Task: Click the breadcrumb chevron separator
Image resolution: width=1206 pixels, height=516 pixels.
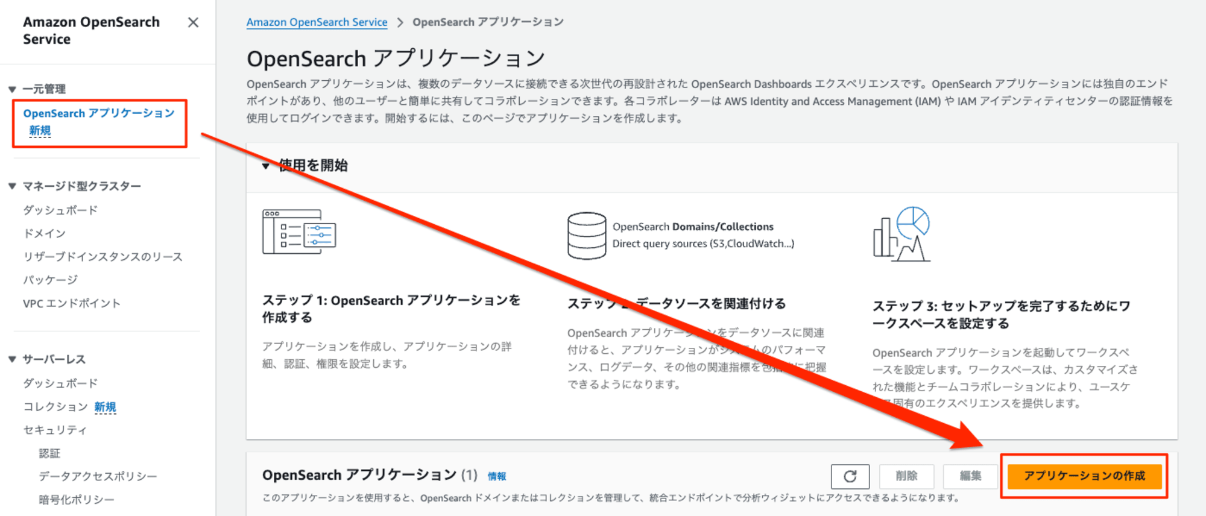Action: click(x=400, y=22)
